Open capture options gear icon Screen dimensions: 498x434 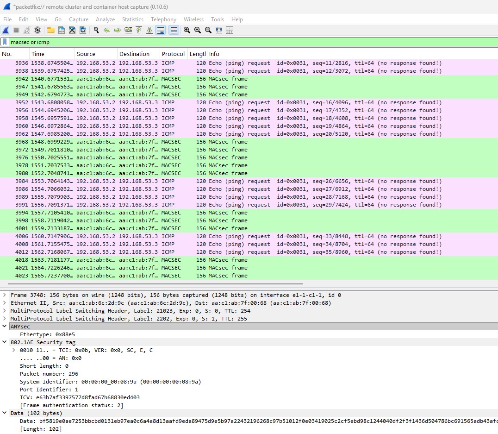coord(37,30)
